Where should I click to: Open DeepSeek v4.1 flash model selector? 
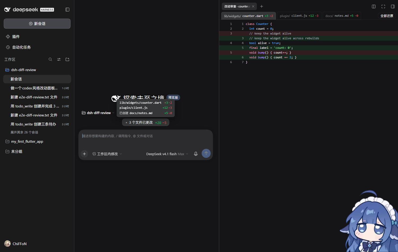(167, 154)
